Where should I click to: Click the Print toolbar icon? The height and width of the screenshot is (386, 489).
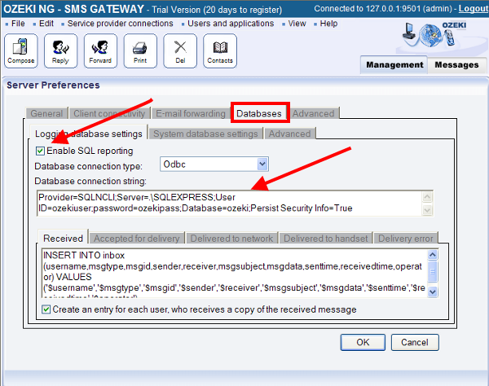[140, 50]
